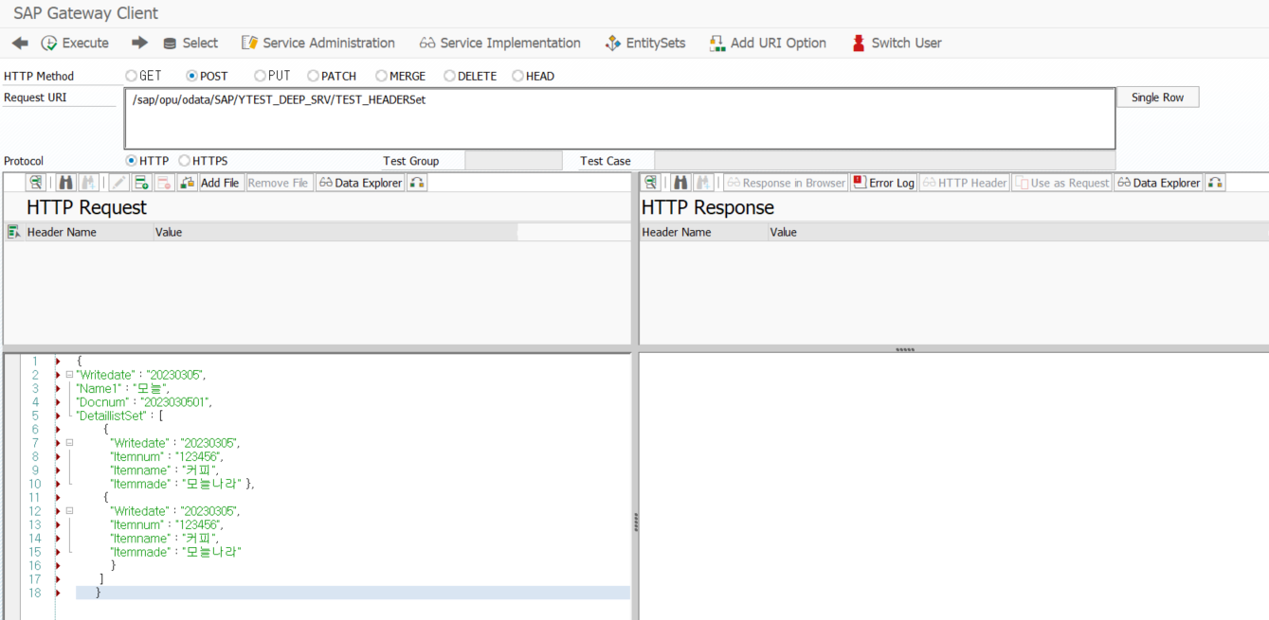Click the Test Group input field
The width and height of the screenshot is (1269, 620).
(x=512, y=161)
